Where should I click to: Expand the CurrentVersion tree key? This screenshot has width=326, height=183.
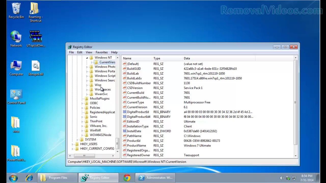coord(92,62)
